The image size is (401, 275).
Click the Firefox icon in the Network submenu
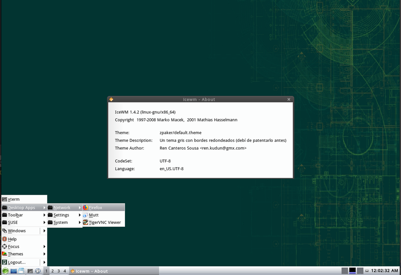86,207
